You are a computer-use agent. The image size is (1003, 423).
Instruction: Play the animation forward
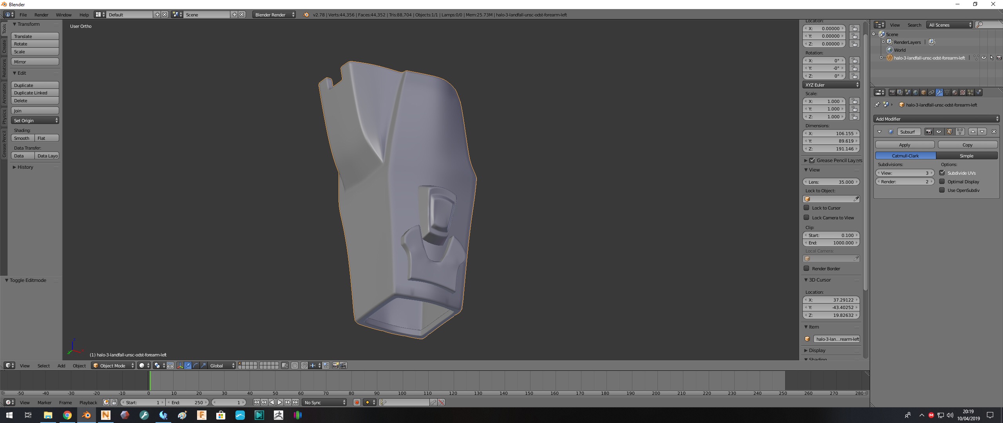click(280, 402)
